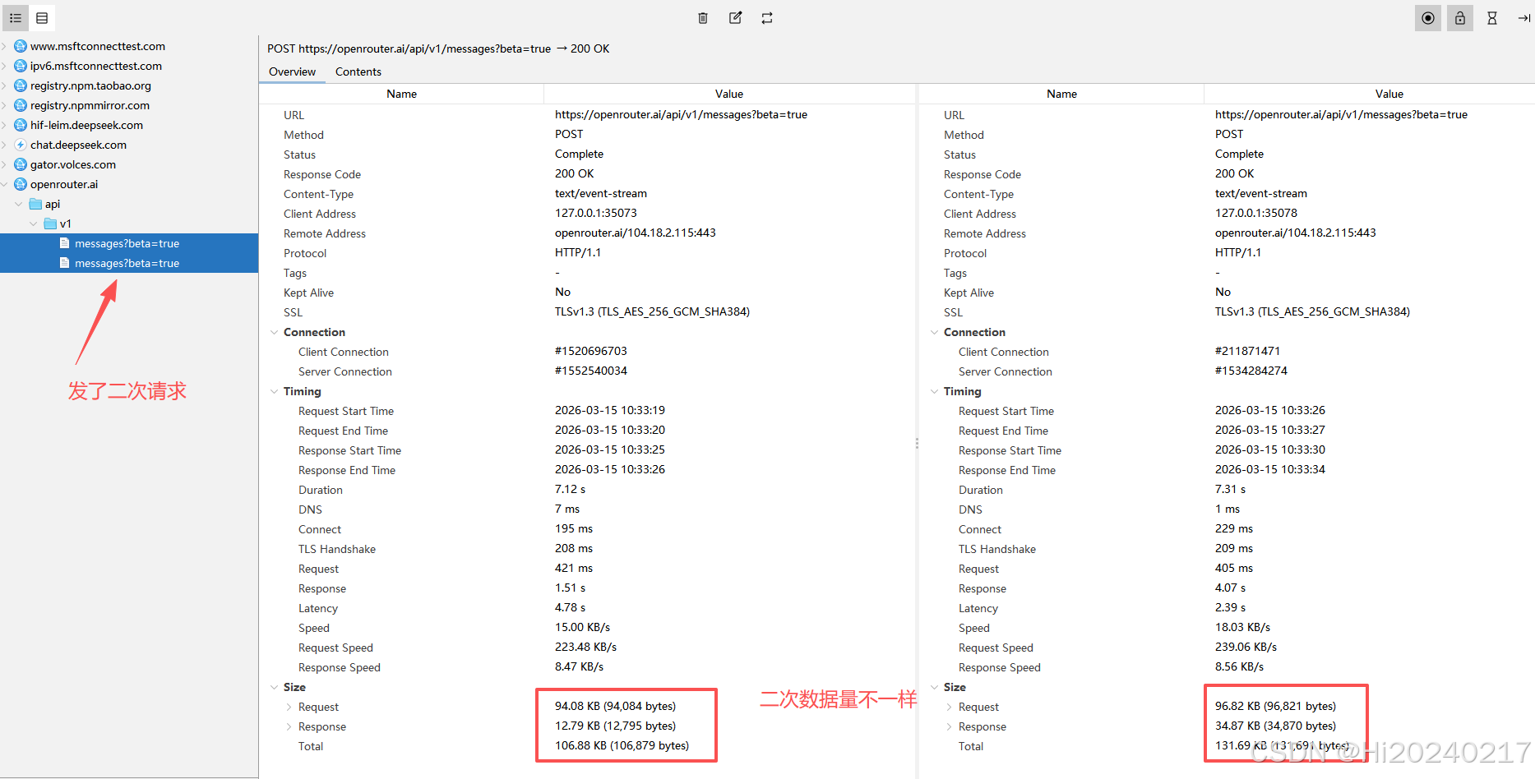Image resolution: width=1535 pixels, height=779 pixels.
Task: Click lightning icon for chat.deepseek.com
Action: [x=21, y=145]
